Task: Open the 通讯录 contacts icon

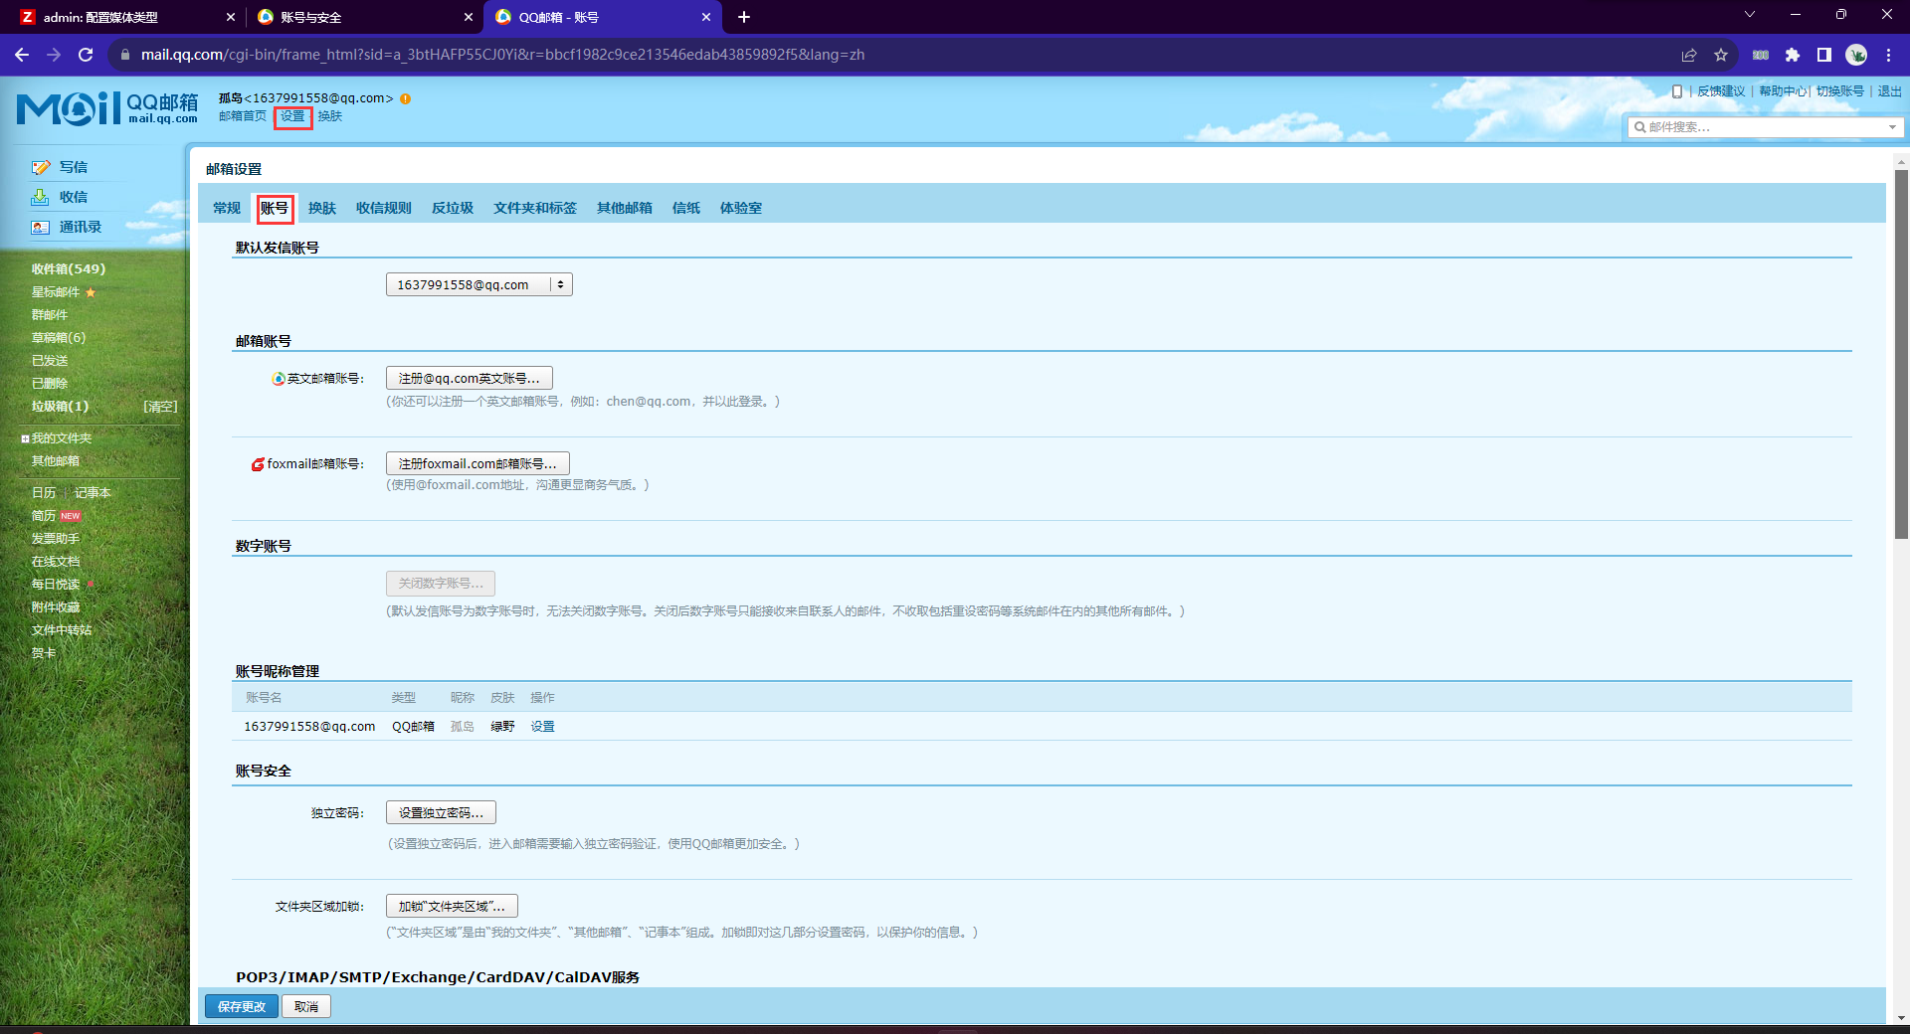Action: click(41, 227)
